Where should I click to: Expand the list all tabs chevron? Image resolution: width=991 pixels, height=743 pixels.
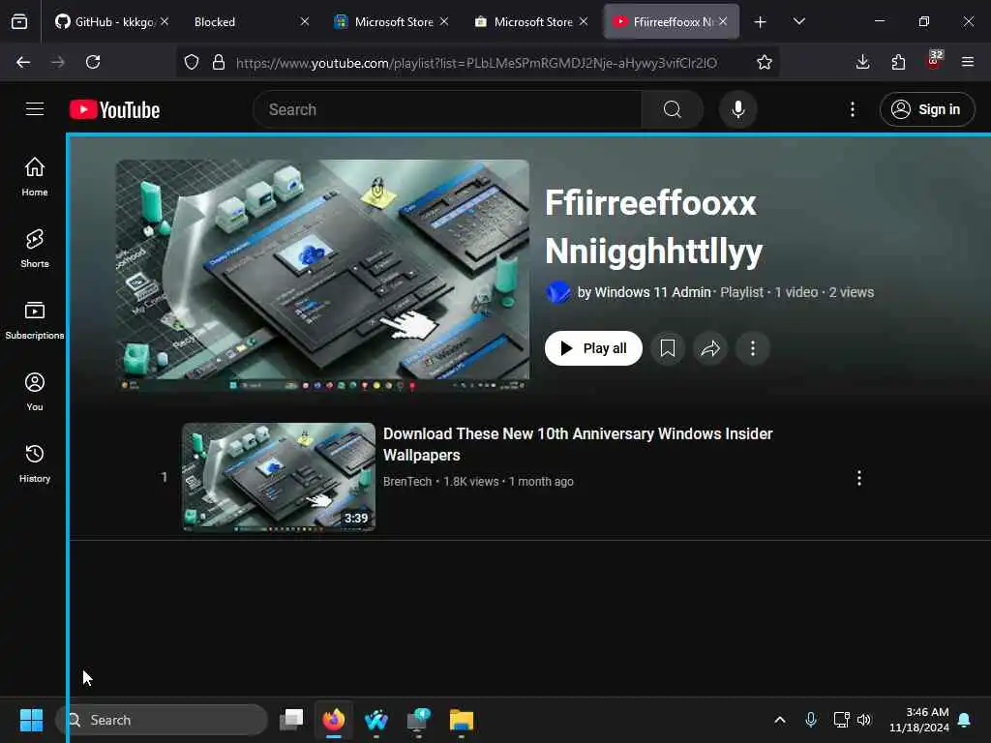click(798, 21)
